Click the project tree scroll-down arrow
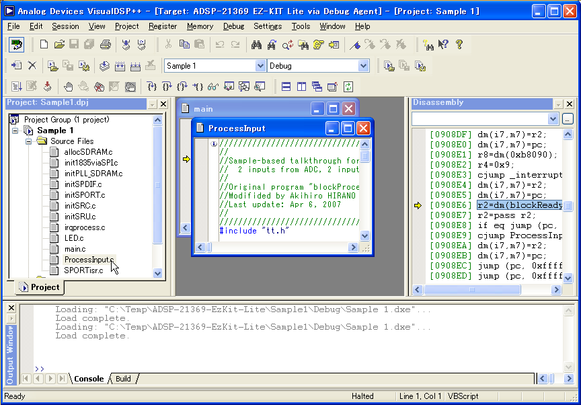Screen dimensions: 581x405 tap(157, 273)
